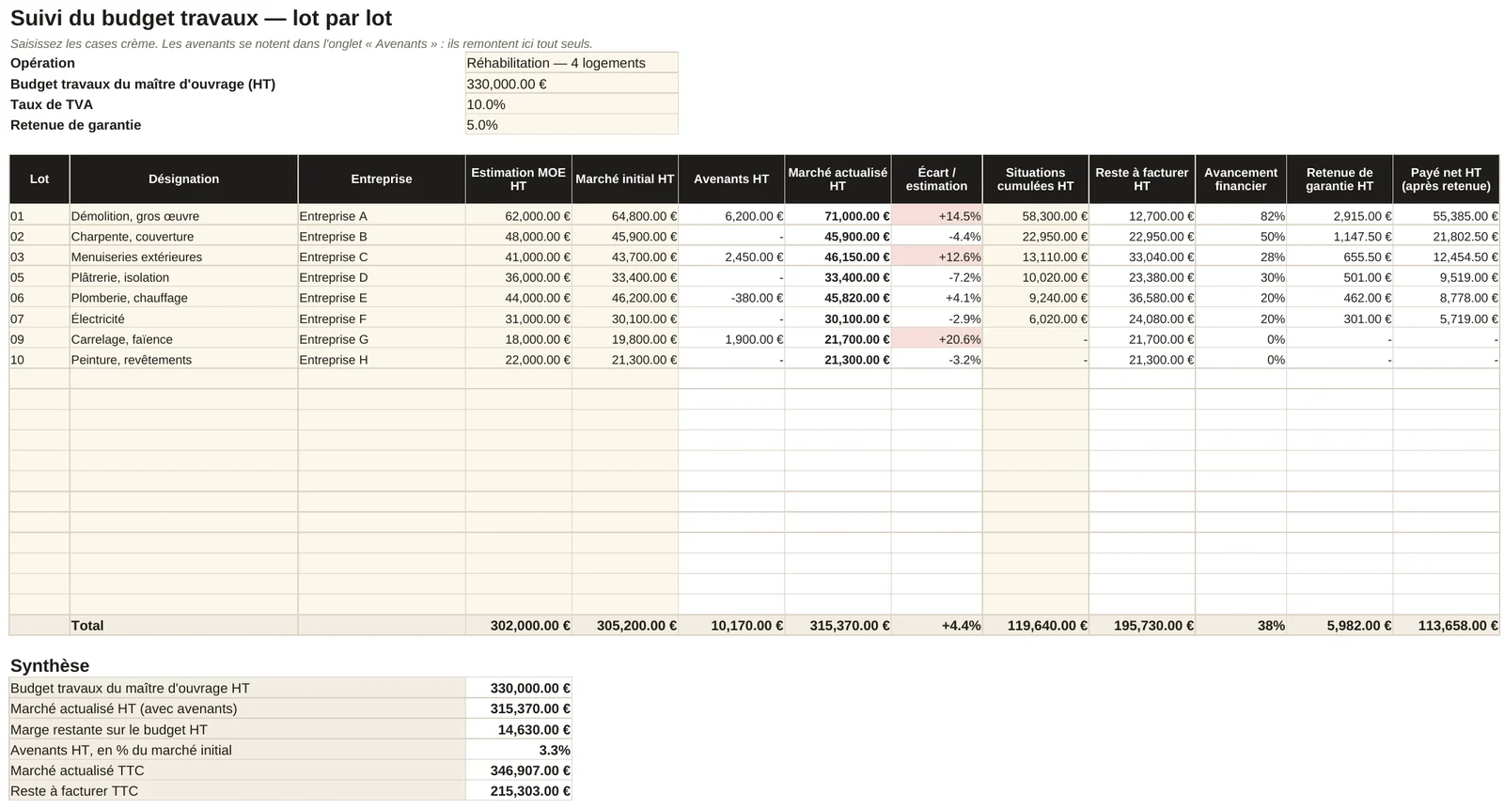Click the 'Entreprise H' cell
The image size is (1504, 809).
pyautogui.click(x=382, y=360)
